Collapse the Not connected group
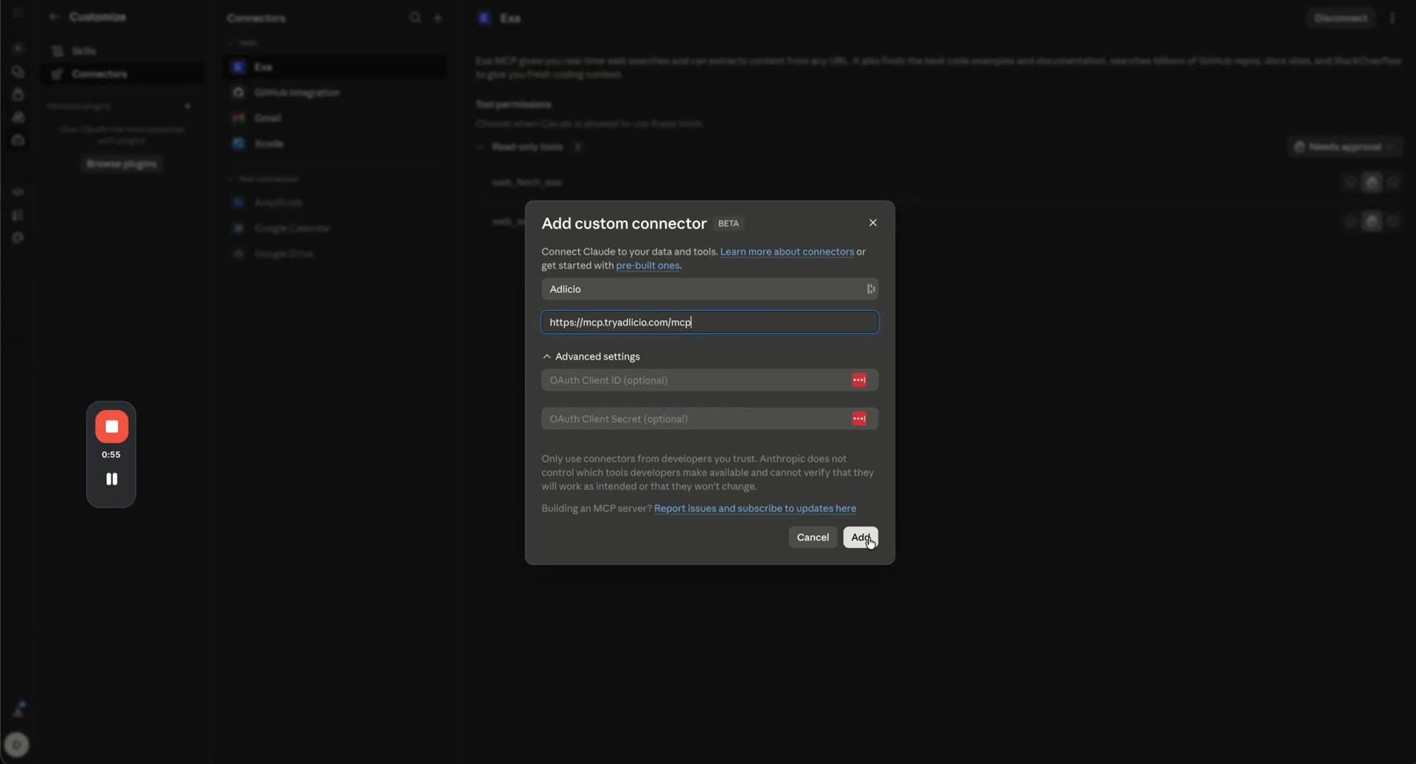Viewport: 1416px width, 764px height. click(263, 179)
